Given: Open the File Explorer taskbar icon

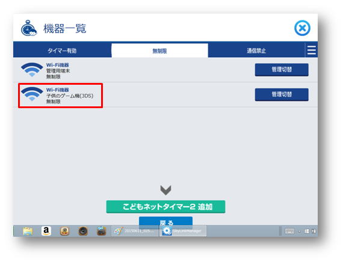Looking at the screenshot, I should [28, 231].
